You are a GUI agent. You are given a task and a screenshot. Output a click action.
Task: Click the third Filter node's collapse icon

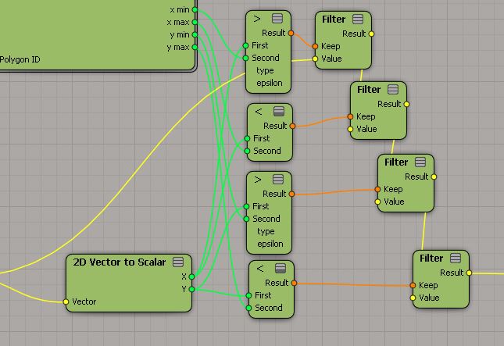click(420, 162)
